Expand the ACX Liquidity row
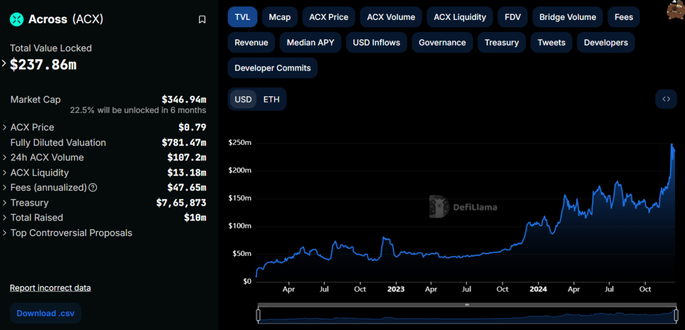 pyautogui.click(x=5, y=173)
